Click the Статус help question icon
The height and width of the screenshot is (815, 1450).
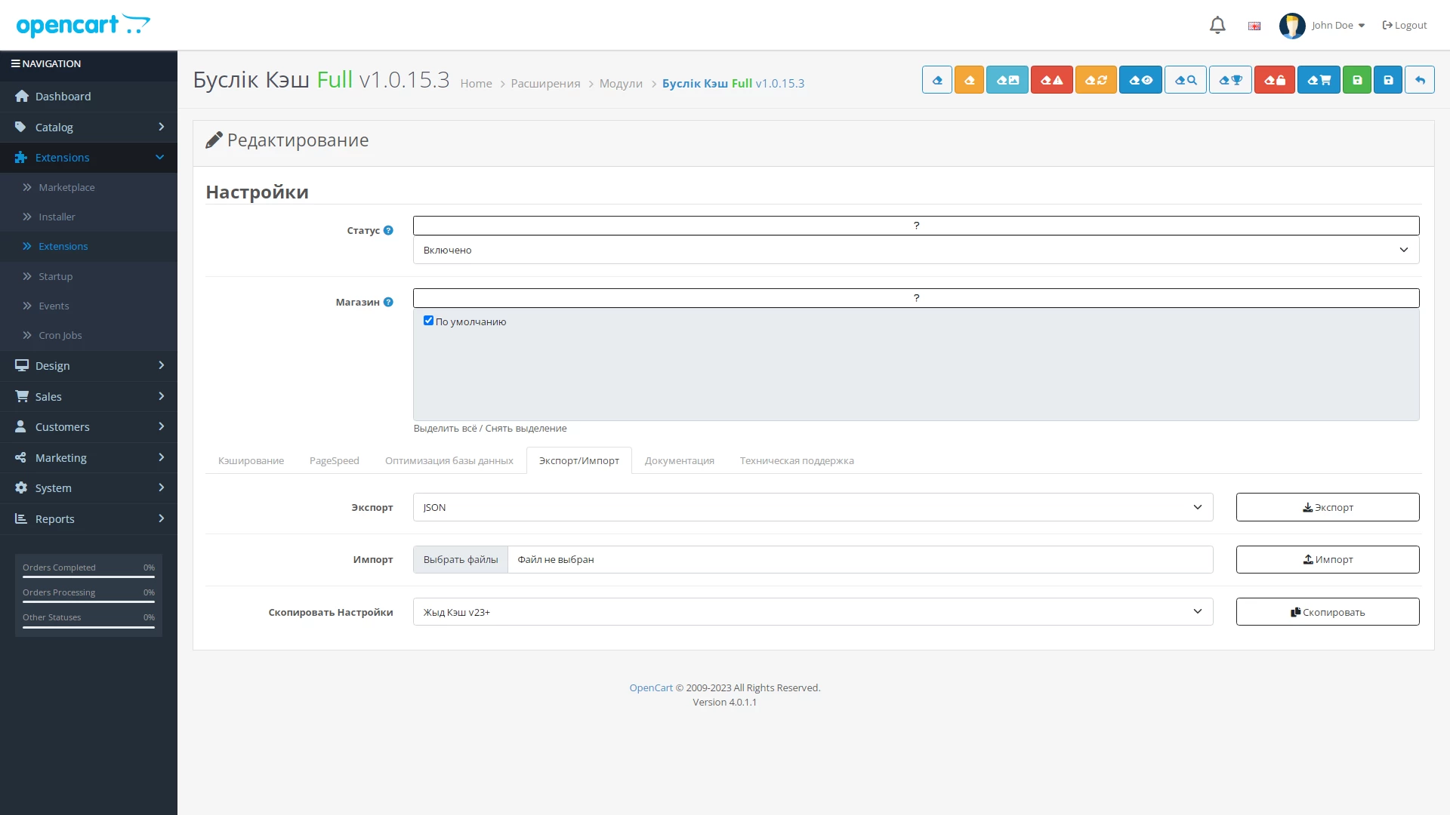388,230
